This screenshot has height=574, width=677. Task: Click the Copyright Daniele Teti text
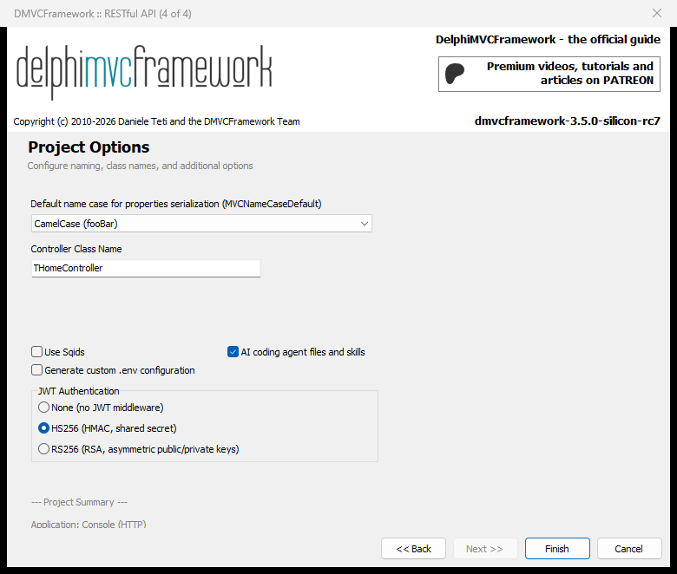156,121
